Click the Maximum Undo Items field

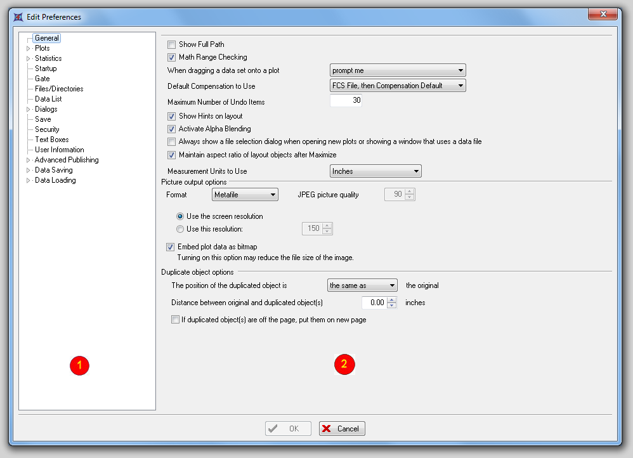pyautogui.click(x=346, y=100)
